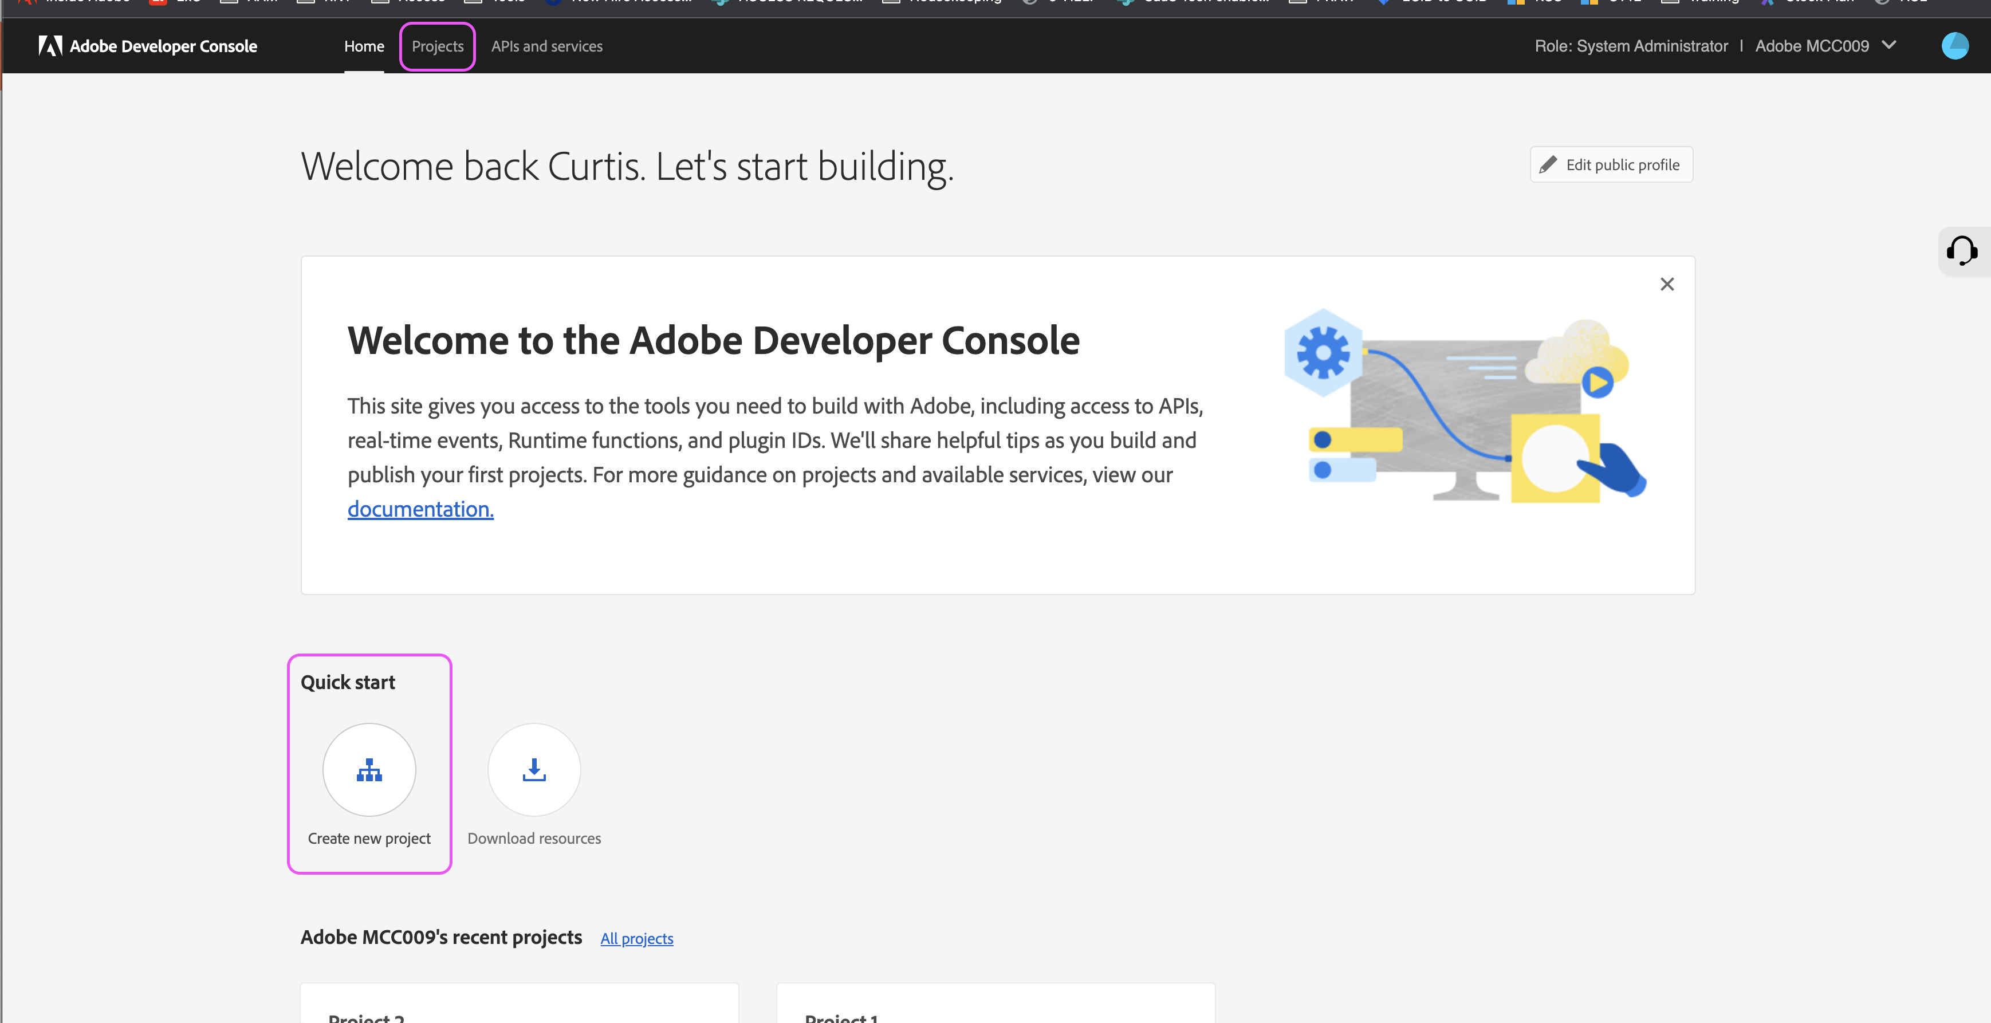1991x1023 pixels.
Task: Click the Adobe Developer Console title
Action: tap(163, 46)
